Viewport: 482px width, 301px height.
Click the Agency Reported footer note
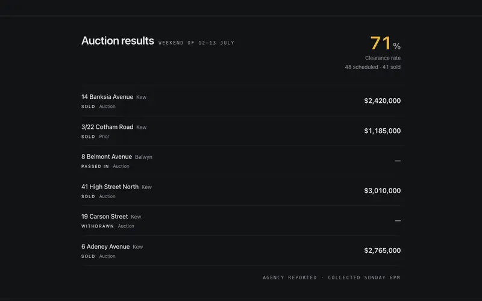[290, 278]
